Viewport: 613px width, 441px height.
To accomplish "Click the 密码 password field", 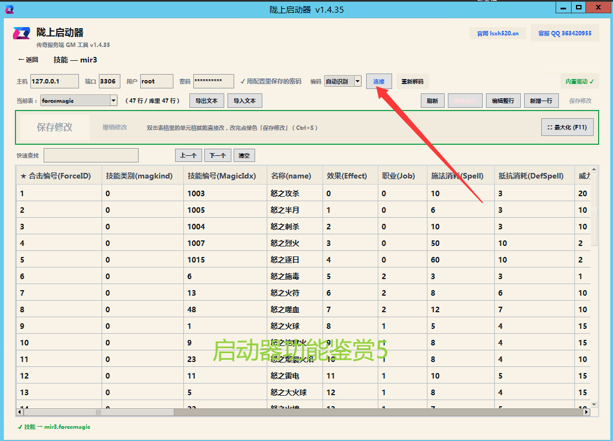I will (x=214, y=81).
